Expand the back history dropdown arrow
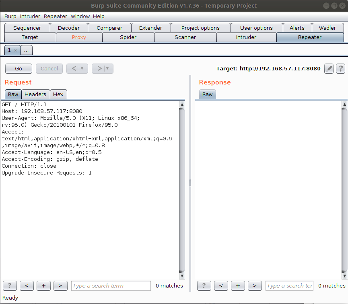The image size is (348, 304). [x=82, y=69]
